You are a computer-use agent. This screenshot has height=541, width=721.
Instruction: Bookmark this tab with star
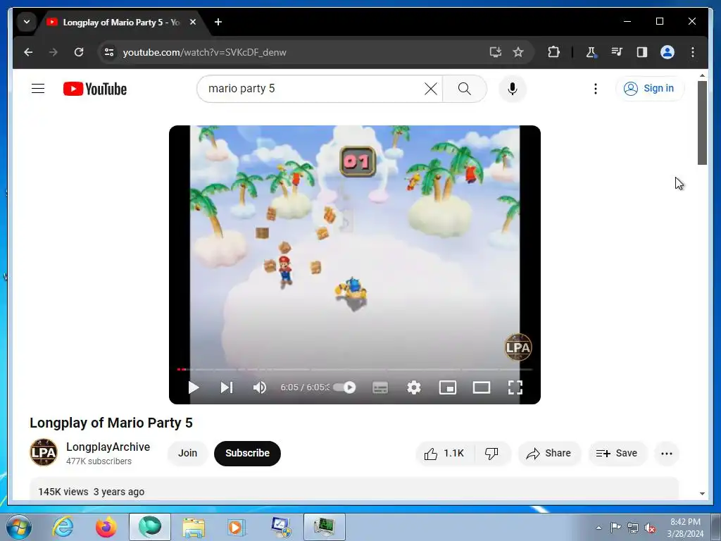[x=518, y=52]
